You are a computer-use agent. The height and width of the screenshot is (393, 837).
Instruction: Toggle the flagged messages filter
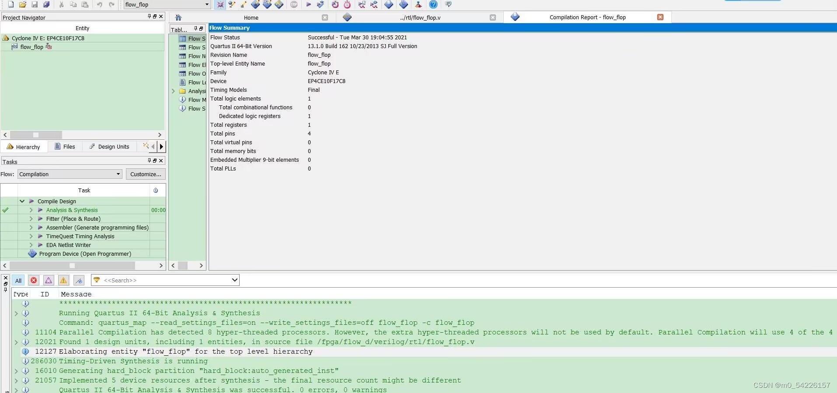79,281
